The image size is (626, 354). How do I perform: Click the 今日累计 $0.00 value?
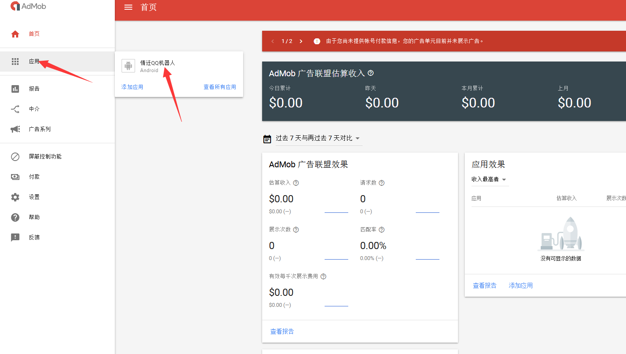tap(286, 103)
